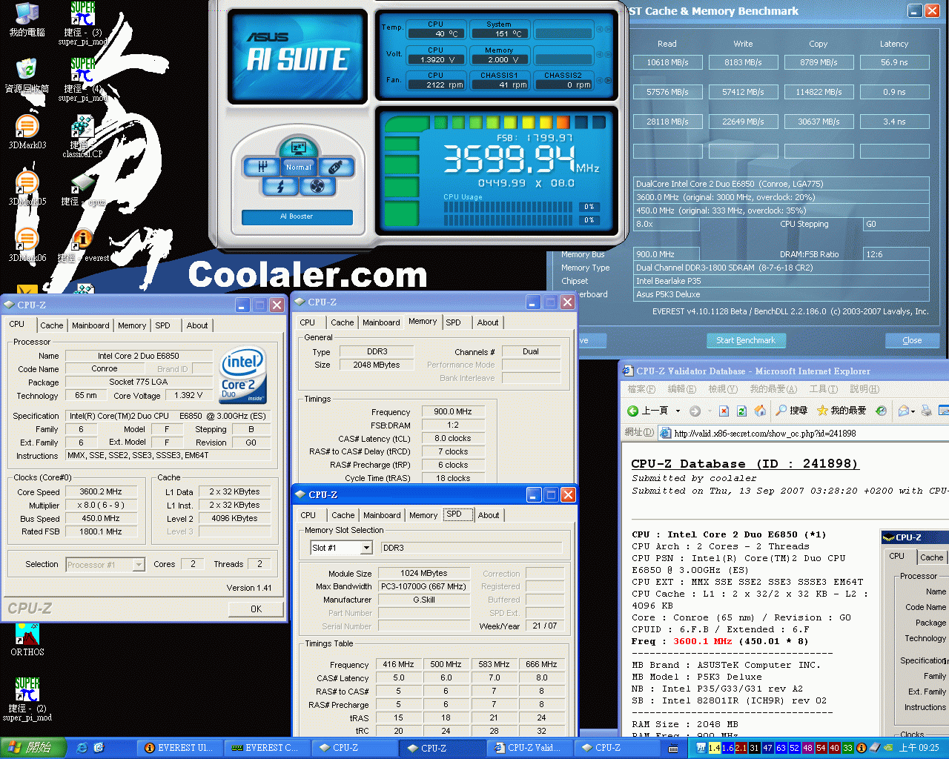Open the 3DMark06 desktop shortcut
The height and width of the screenshot is (759, 949).
coord(27,245)
